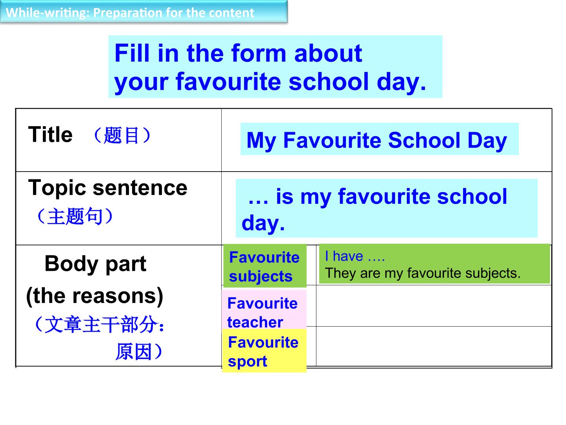Select the 'Topic sentence' row label
The image size is (566, 425).
point(108,188)
